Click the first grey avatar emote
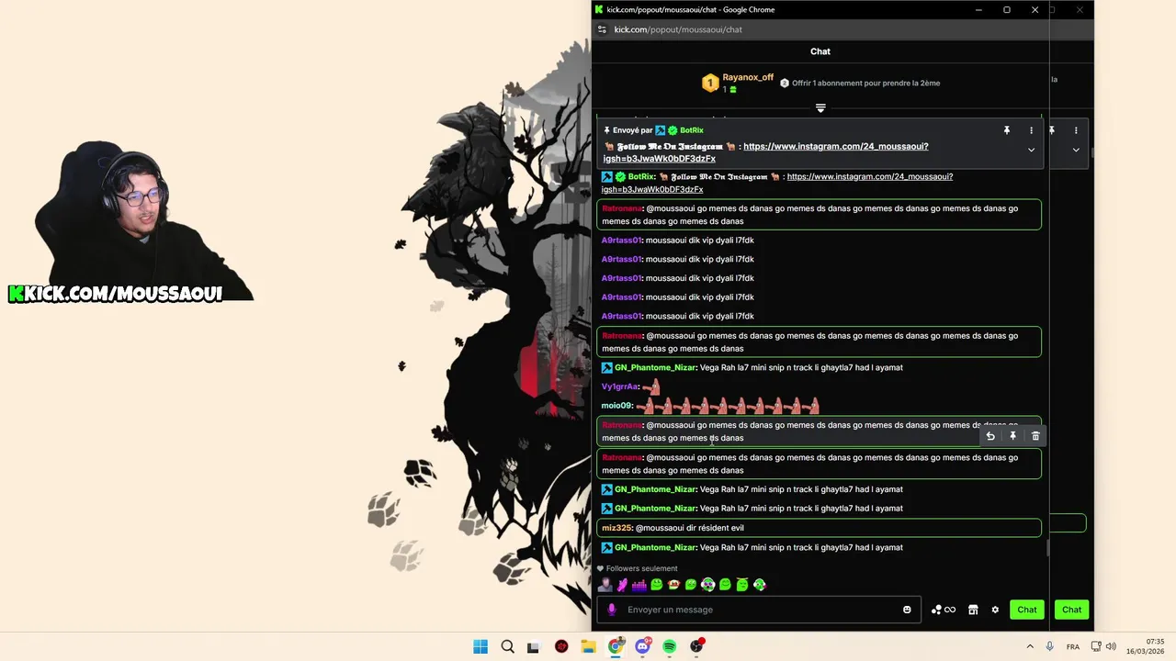This screenshot has width=1176, height=661. pos(605,584)
